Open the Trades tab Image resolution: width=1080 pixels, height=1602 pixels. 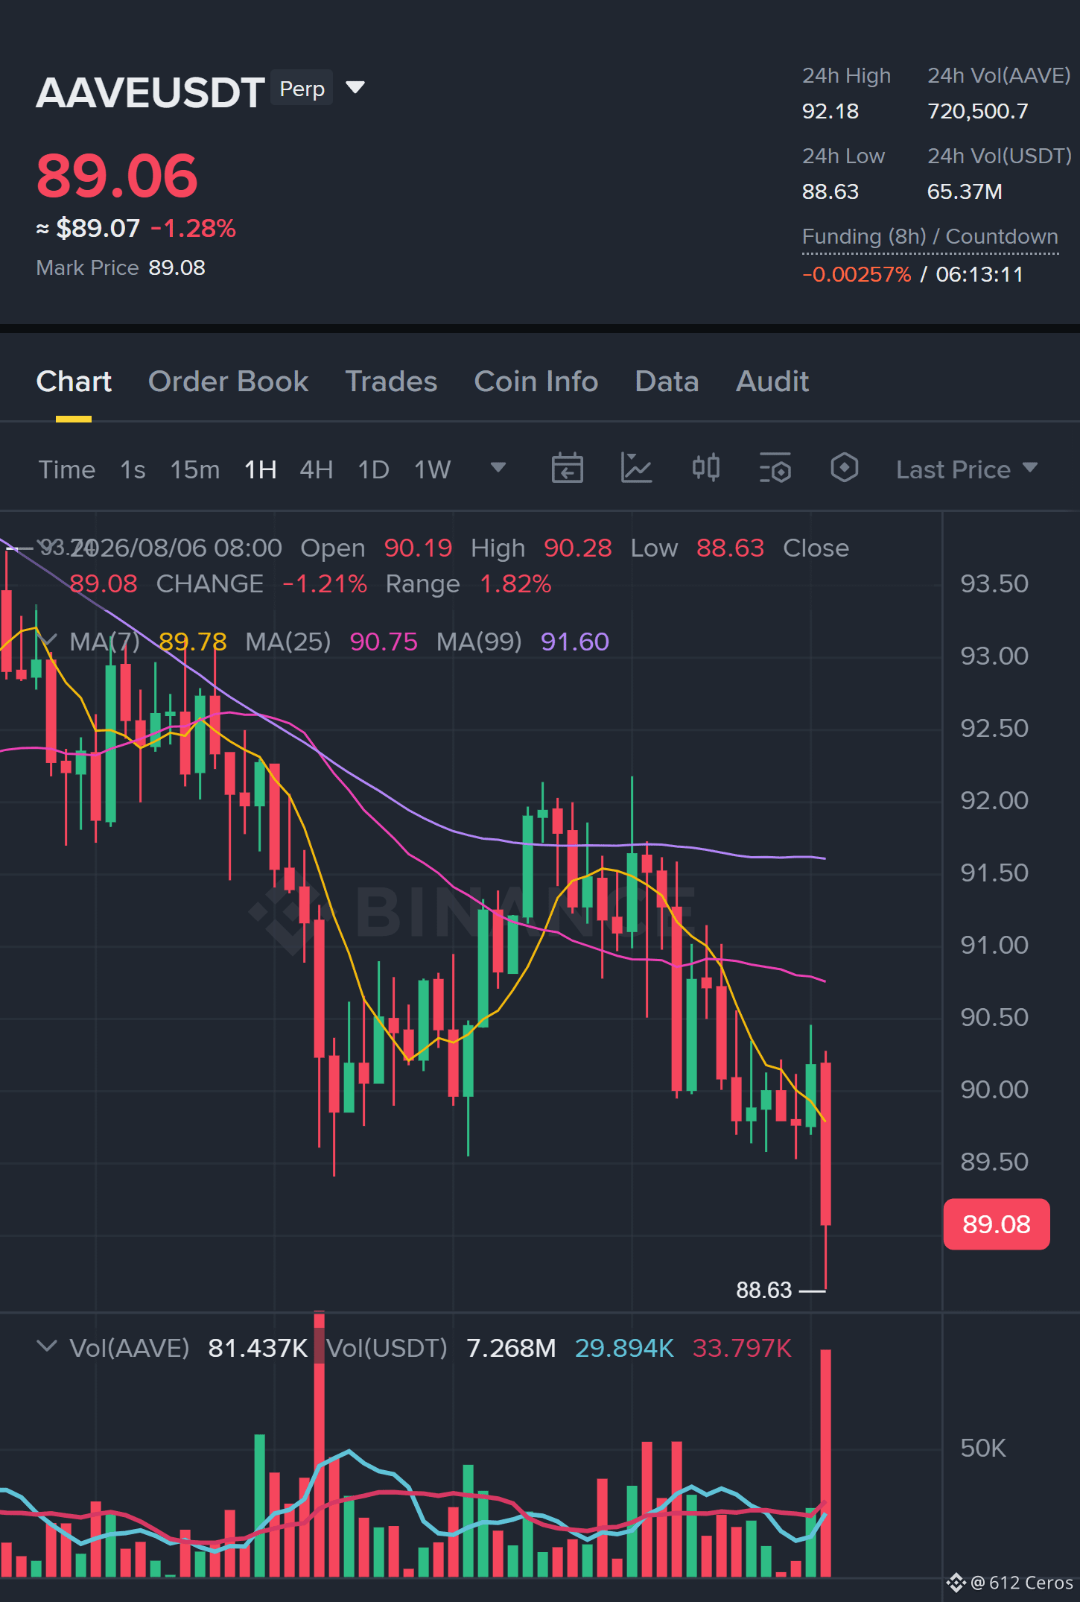(x=391, y=381)
